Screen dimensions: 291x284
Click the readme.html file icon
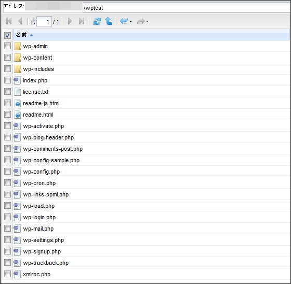[18, 115]
